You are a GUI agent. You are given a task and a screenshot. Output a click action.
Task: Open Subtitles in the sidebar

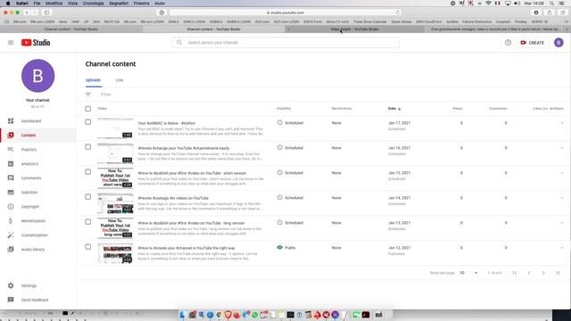tap(37, 193)
